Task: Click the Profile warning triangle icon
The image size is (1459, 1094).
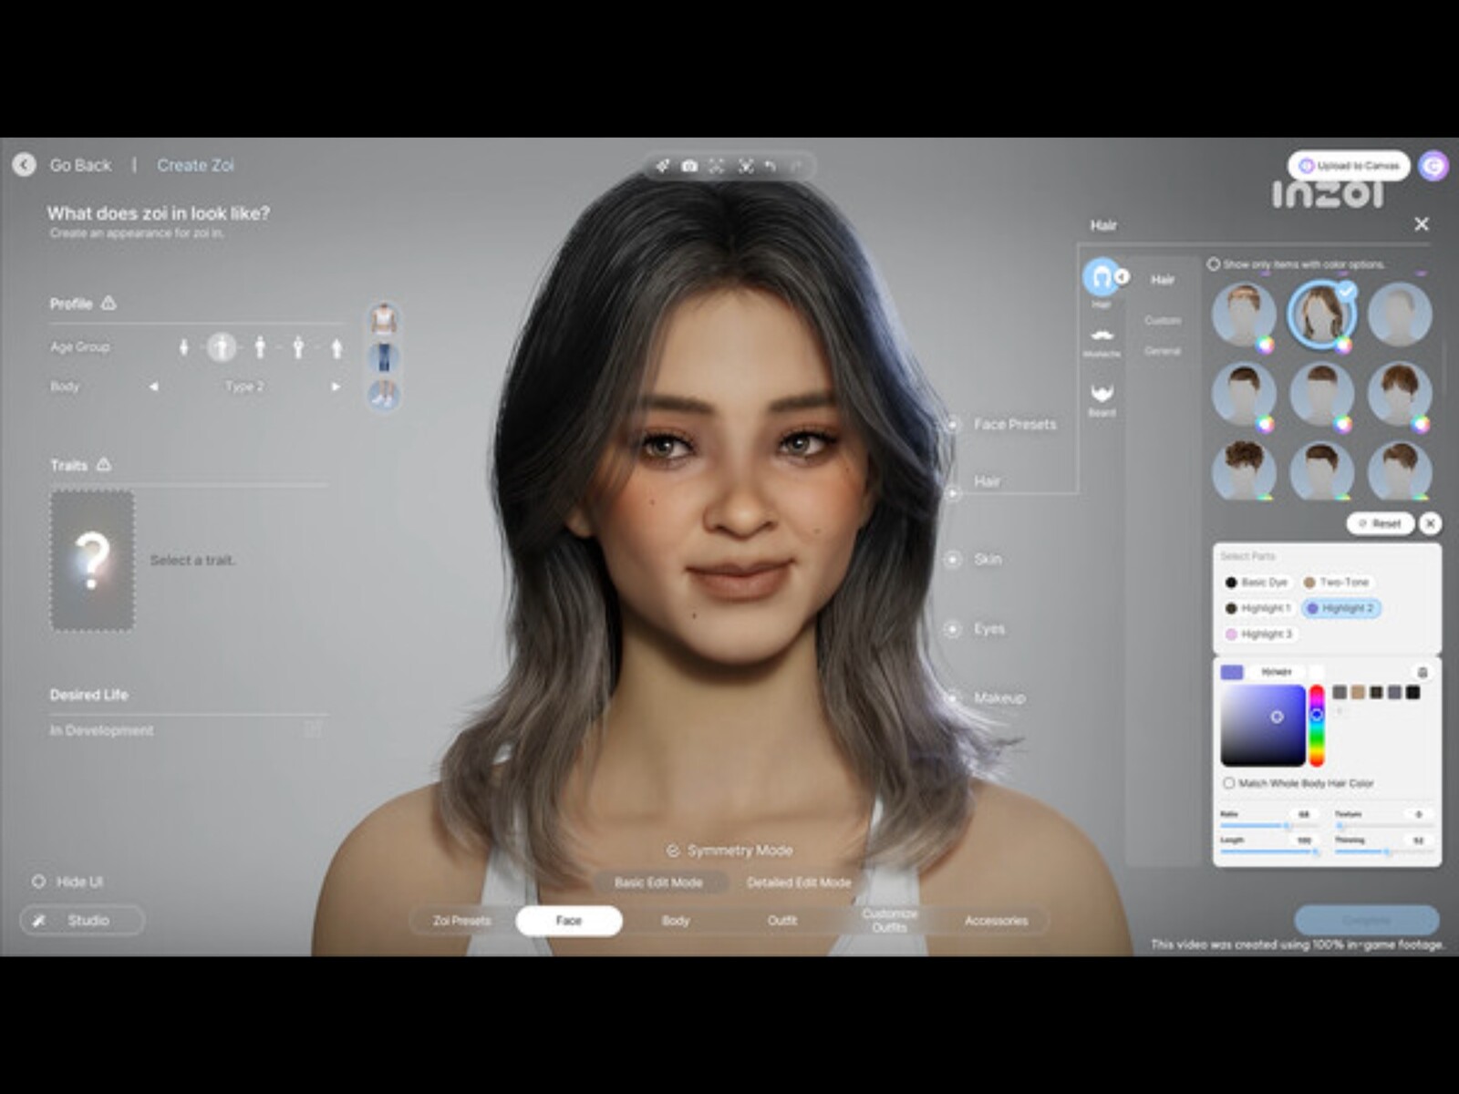Action: click(109, 303)
